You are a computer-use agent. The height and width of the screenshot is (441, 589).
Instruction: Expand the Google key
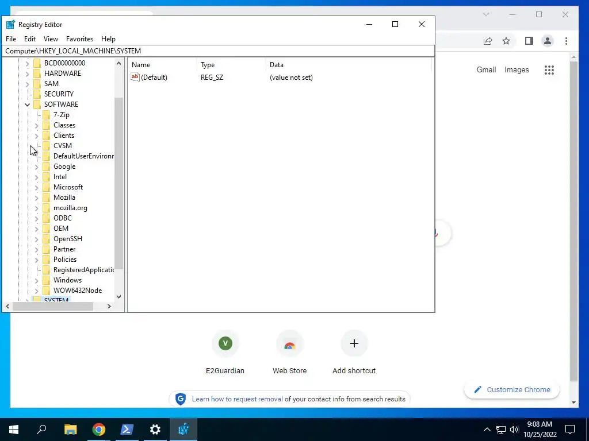[36, 167]
